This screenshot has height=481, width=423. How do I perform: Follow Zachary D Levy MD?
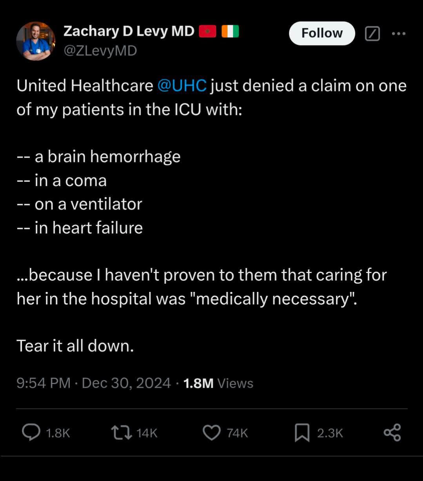click(x=322, y=33)
